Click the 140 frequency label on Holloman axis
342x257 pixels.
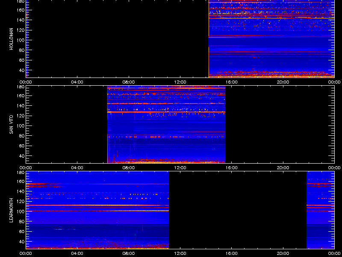coord(21,20)
